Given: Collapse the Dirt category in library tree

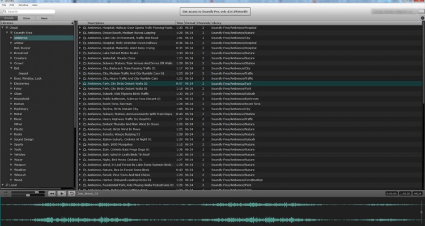Looking at the screenshot, I should (11, 68).
